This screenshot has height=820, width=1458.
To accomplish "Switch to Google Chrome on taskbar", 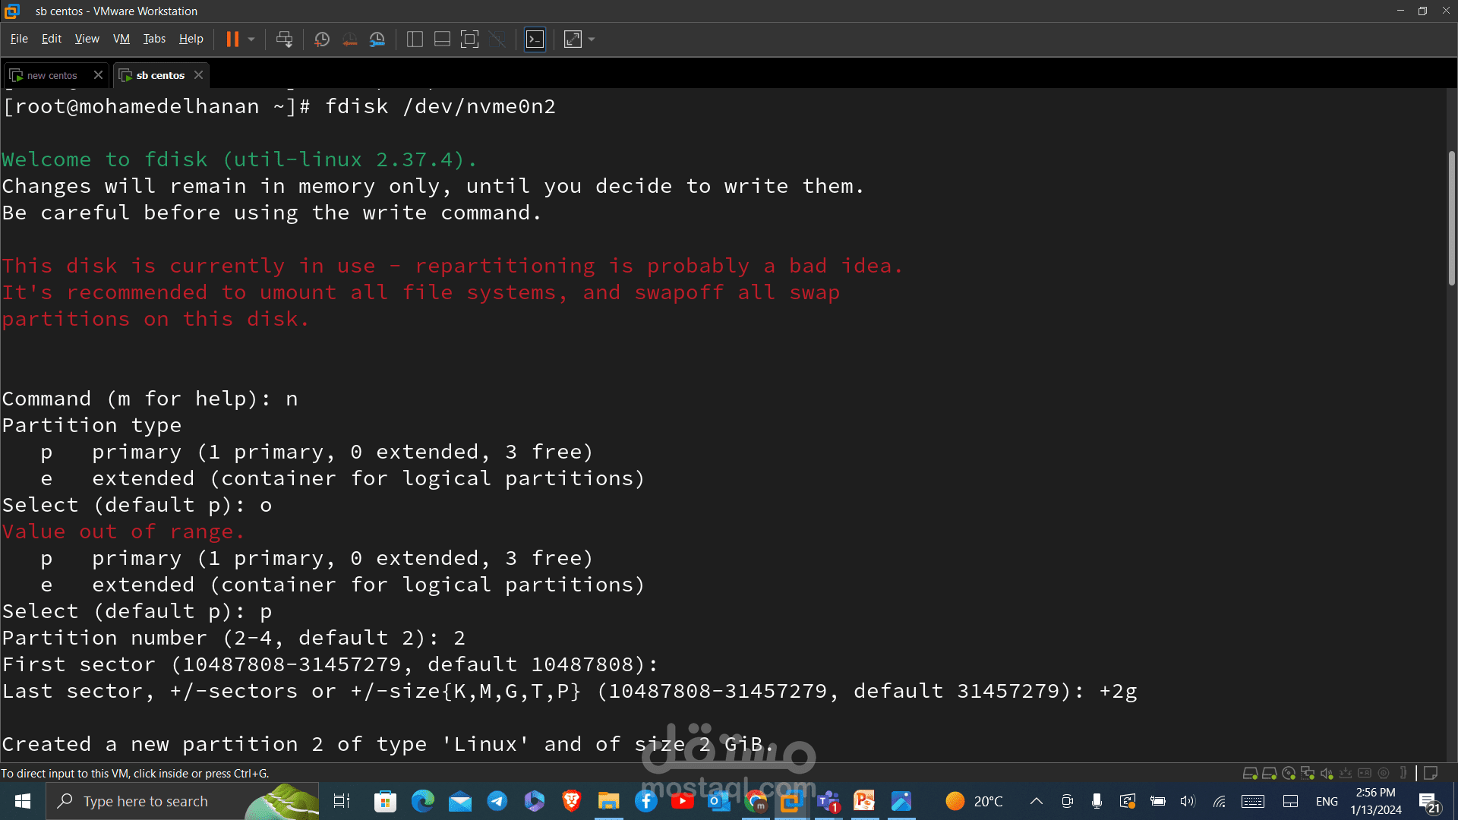I will (x=756, y=801).
